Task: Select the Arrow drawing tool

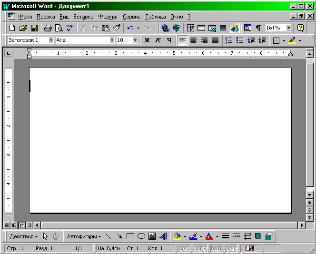Action: pos(119,236)
